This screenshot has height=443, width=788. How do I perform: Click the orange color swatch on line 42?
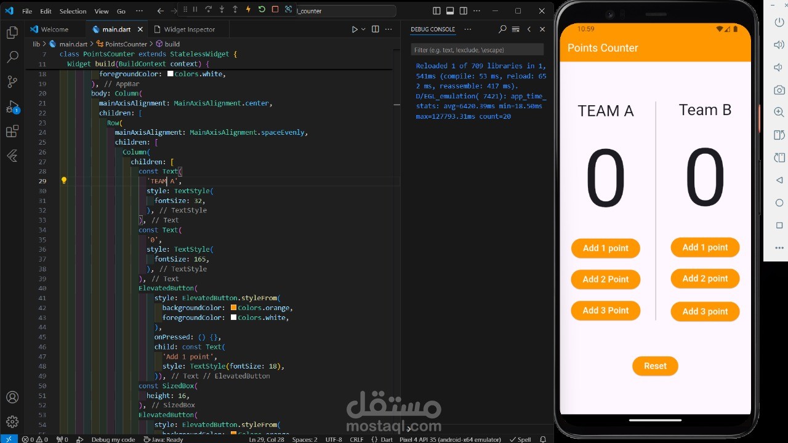[234, 308]
